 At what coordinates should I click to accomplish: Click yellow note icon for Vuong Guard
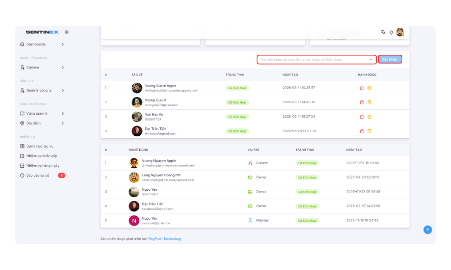coord(369,102)
